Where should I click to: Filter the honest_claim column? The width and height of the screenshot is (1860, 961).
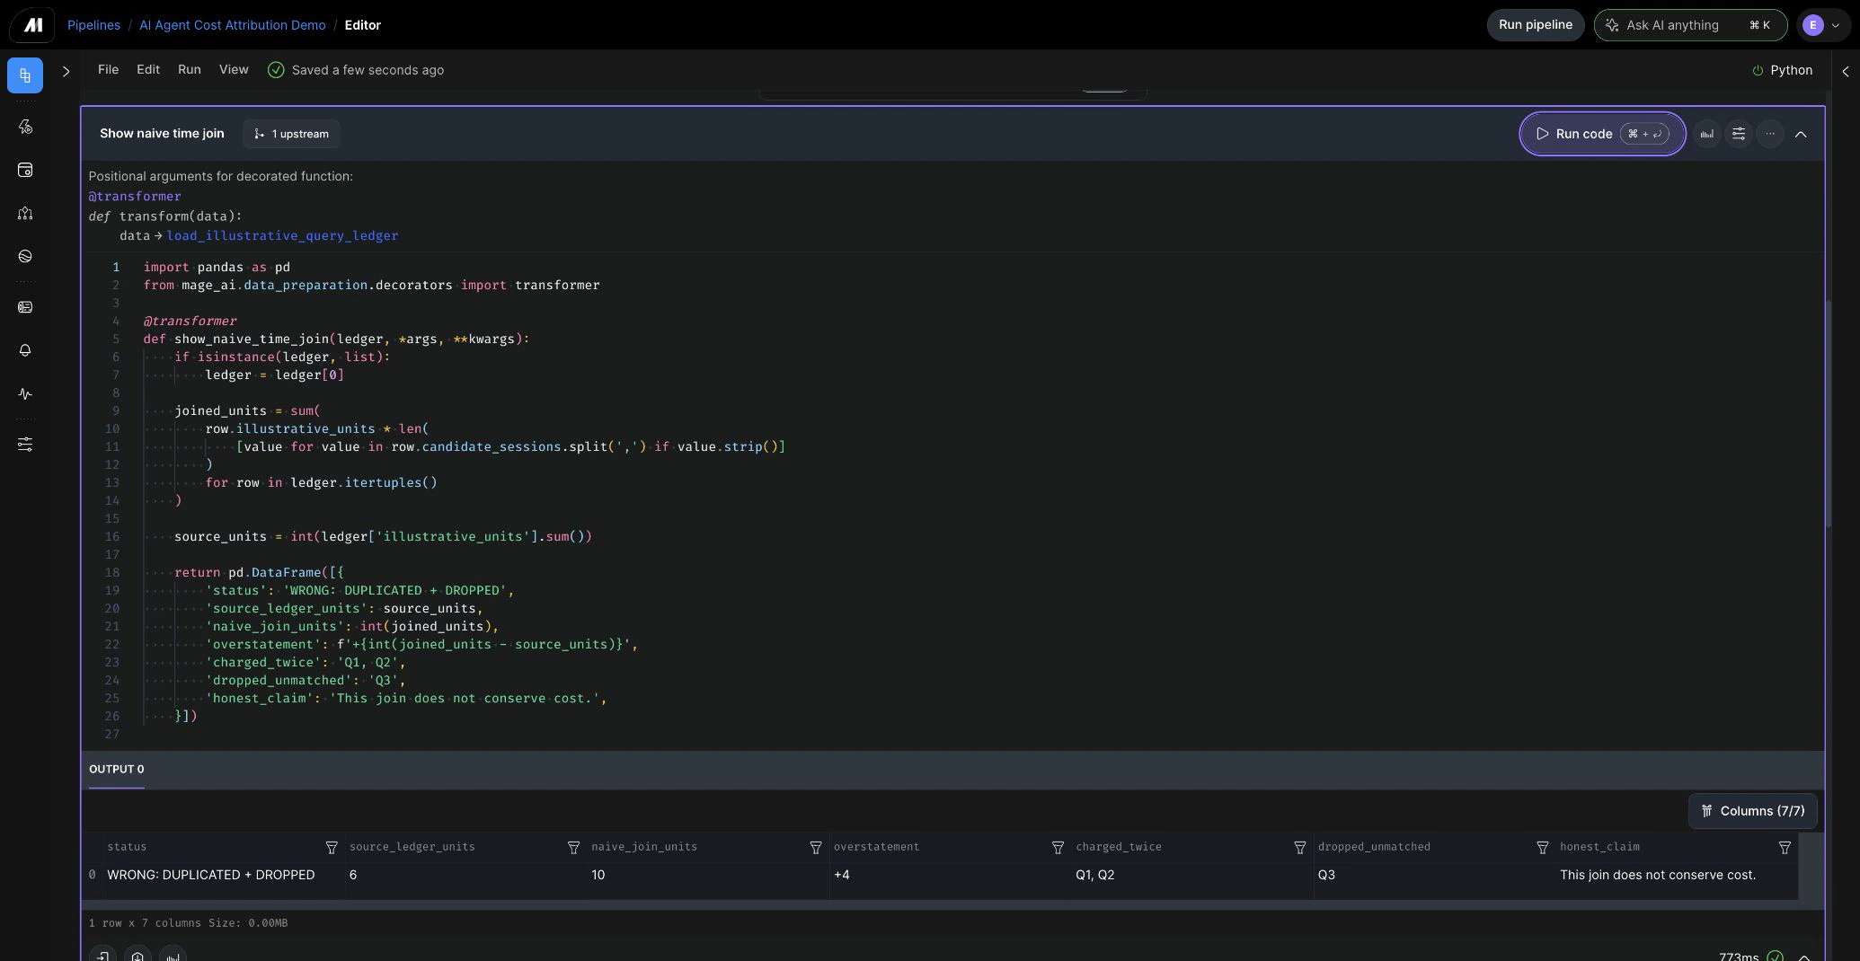1785,848
